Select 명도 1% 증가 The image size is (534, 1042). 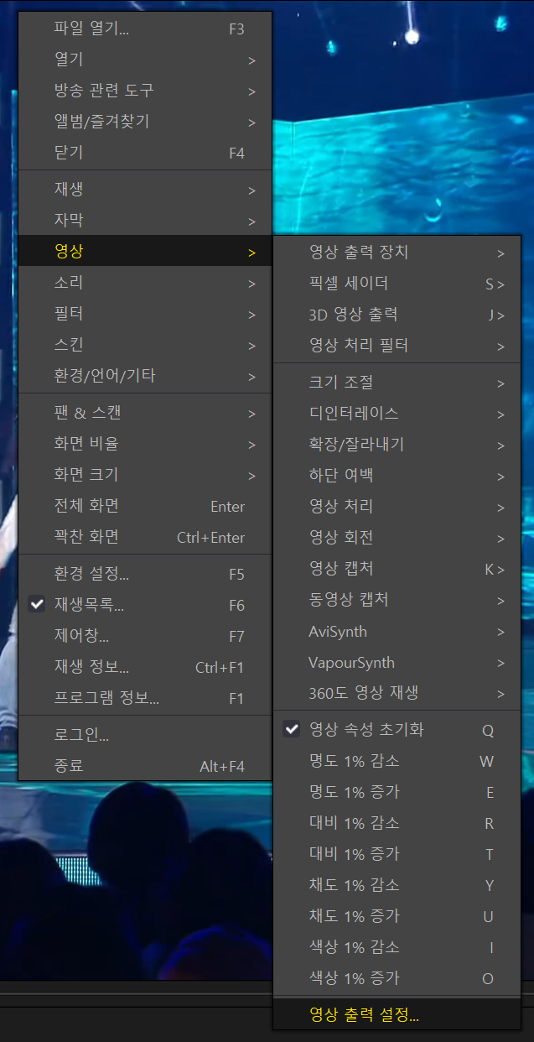tap(397, 792)
